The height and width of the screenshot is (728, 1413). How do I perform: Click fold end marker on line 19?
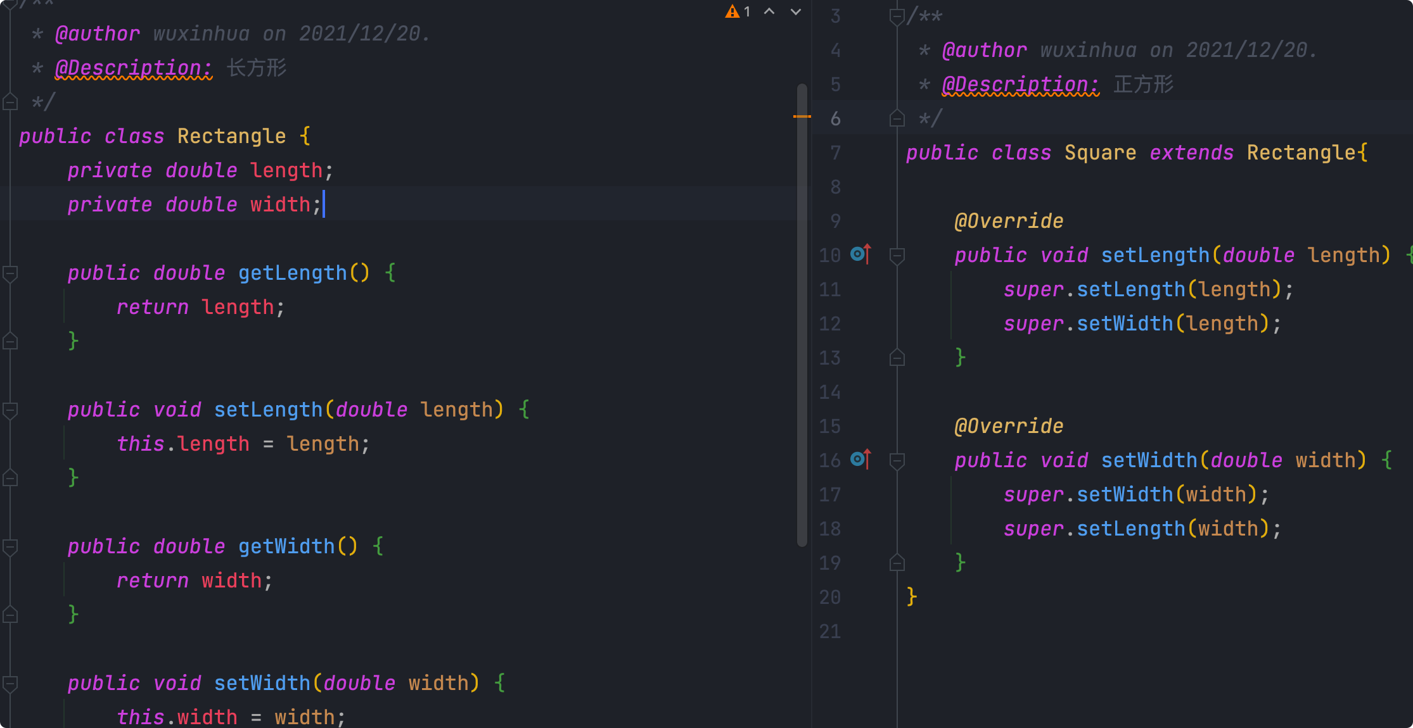coord(897,563)
